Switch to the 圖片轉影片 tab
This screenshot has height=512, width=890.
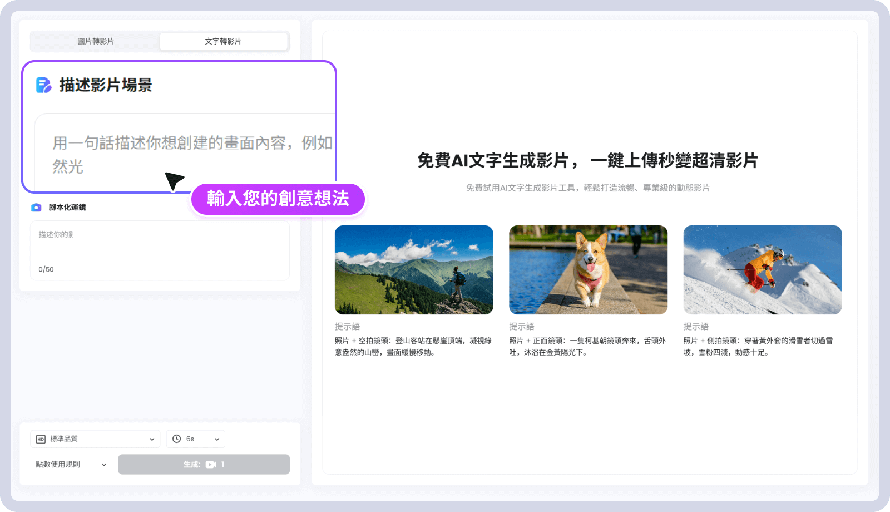click(96, 41)
